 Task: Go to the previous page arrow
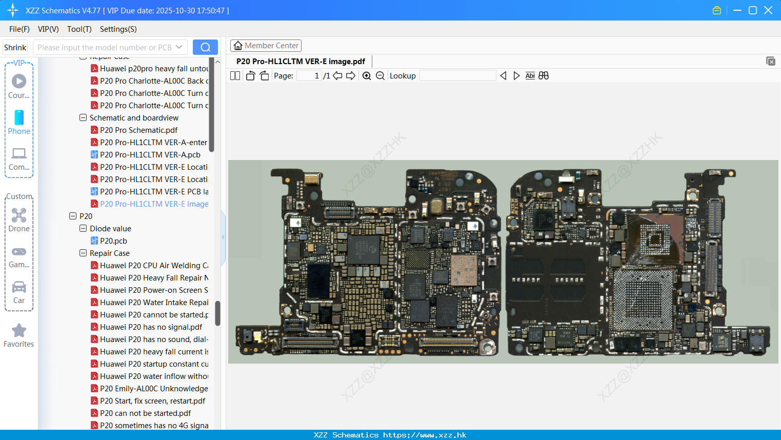pos(337,76)
